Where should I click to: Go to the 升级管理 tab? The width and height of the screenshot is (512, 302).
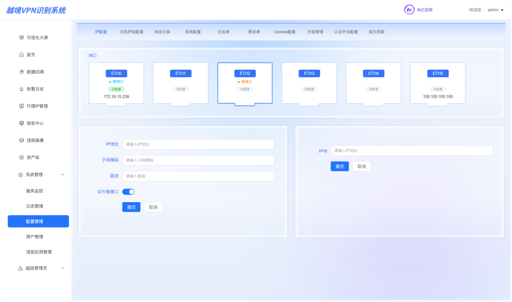point(315,32)
